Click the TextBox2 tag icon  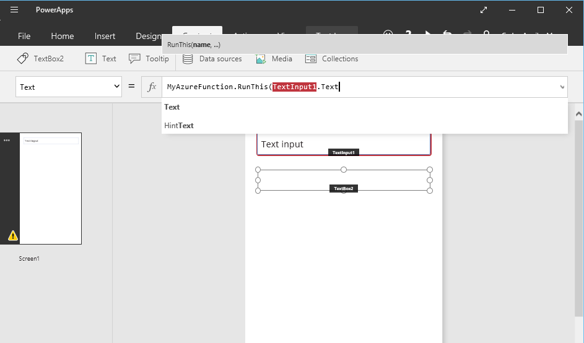23,58
